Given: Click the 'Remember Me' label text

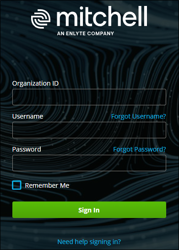Looking at the screenshot, I should click(x=47, y=185).
